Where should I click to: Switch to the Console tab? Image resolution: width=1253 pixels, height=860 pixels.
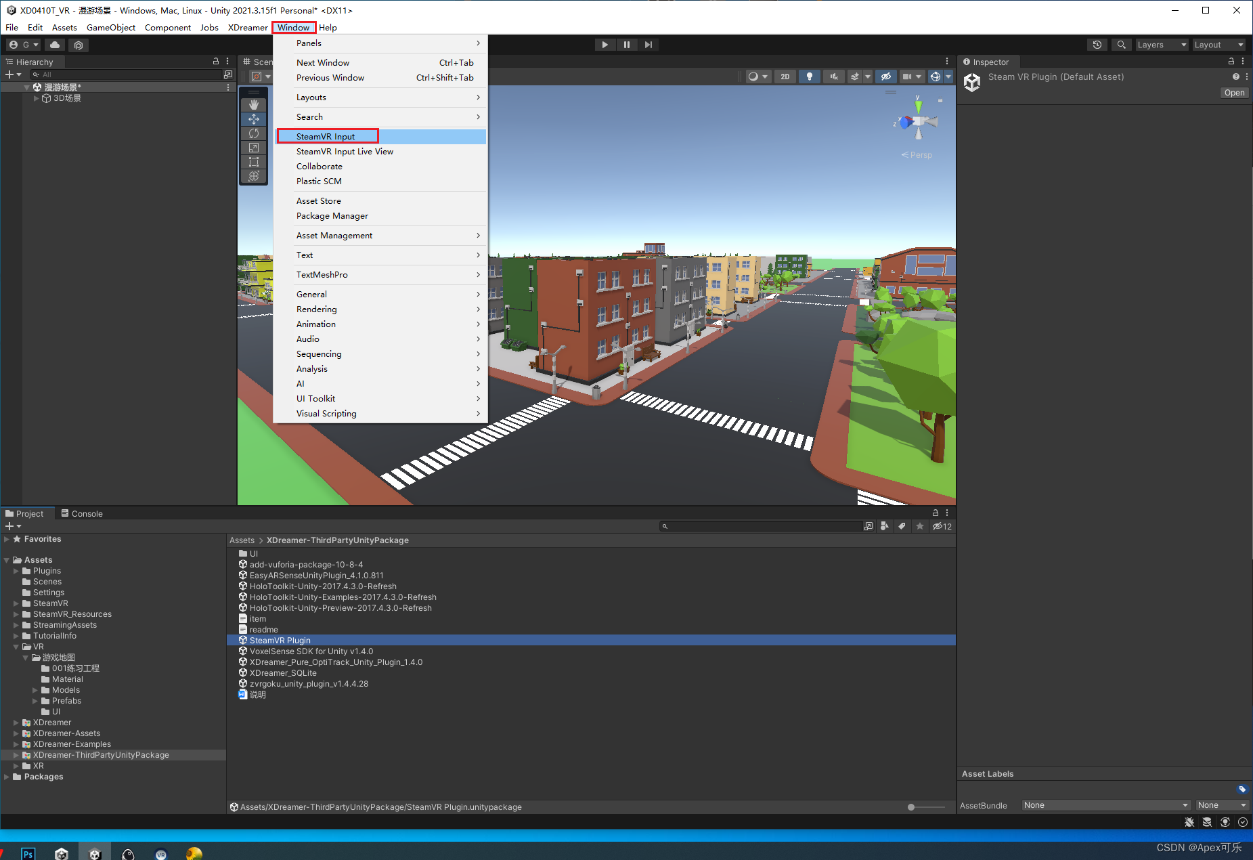pyautogui.click(x=82, y=513)
